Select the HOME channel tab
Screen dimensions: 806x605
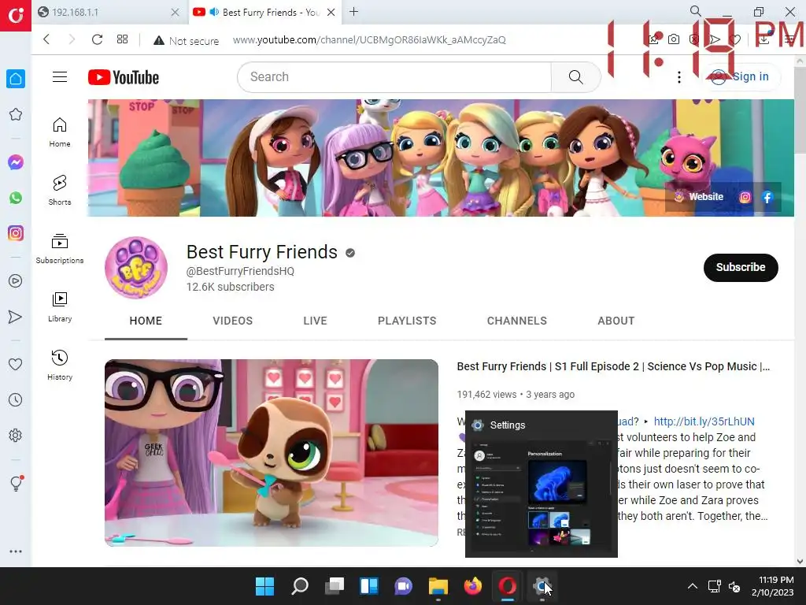146,321
